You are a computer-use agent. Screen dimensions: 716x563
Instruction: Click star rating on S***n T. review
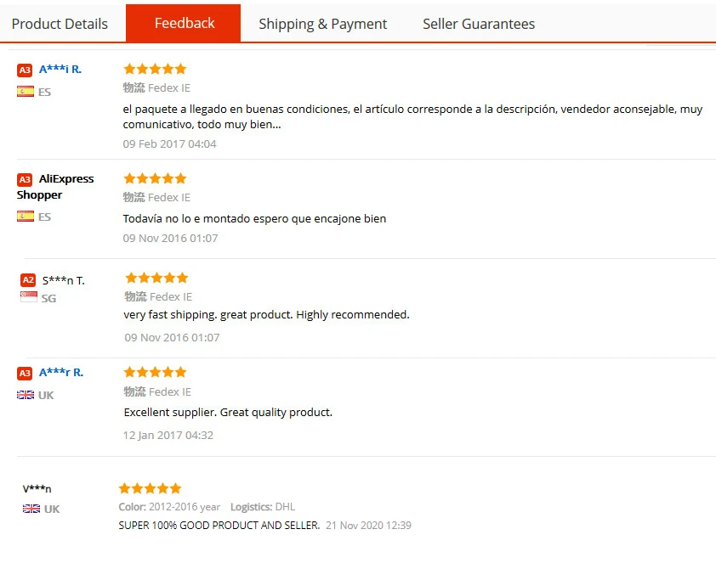coord(156,278)
